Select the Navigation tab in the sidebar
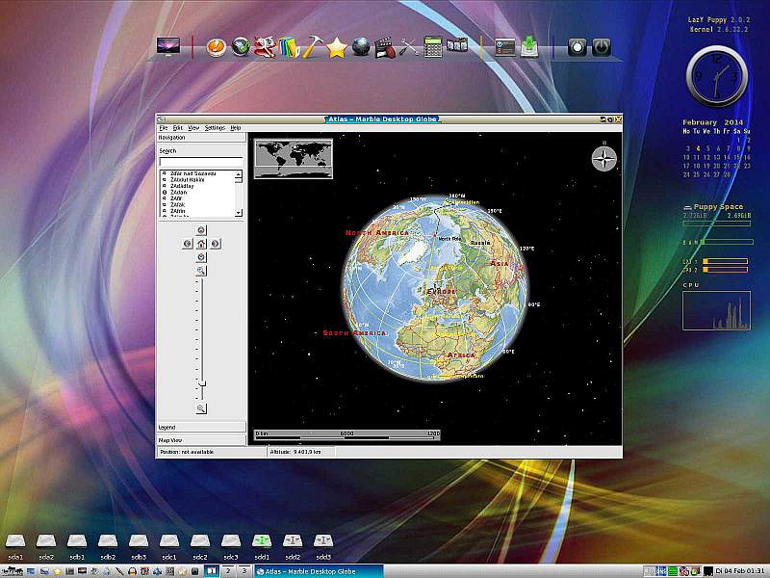 [201, 138]
